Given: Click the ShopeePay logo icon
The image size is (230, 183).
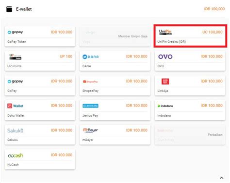Looking at the screenshot, I should (x=90, y=81).
